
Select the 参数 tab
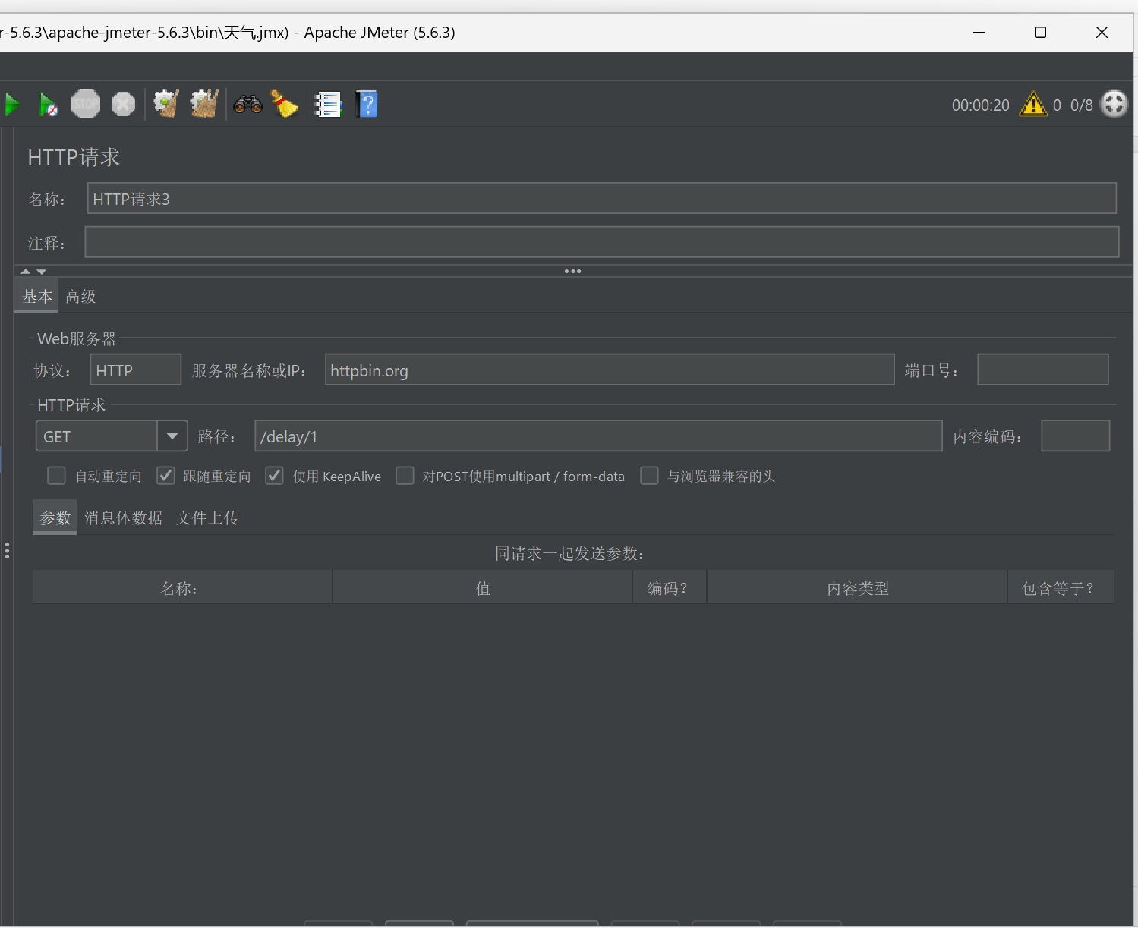[x=55, y=518]
